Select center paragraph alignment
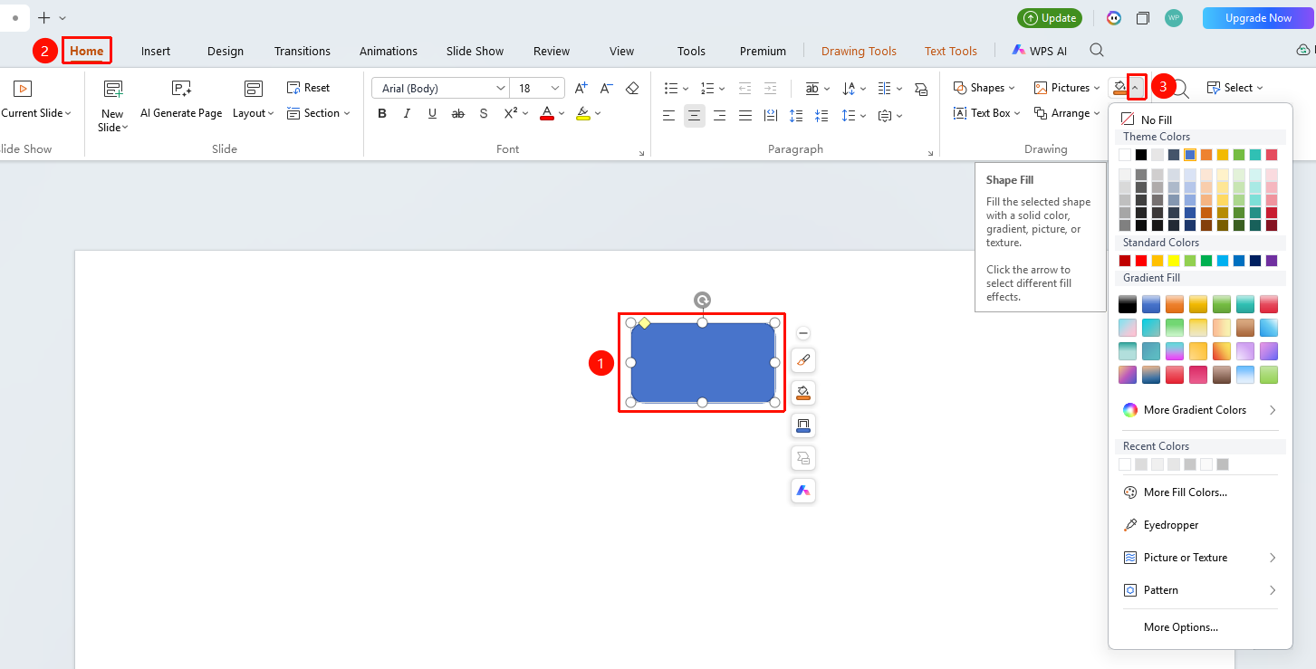 coord(694,115)
